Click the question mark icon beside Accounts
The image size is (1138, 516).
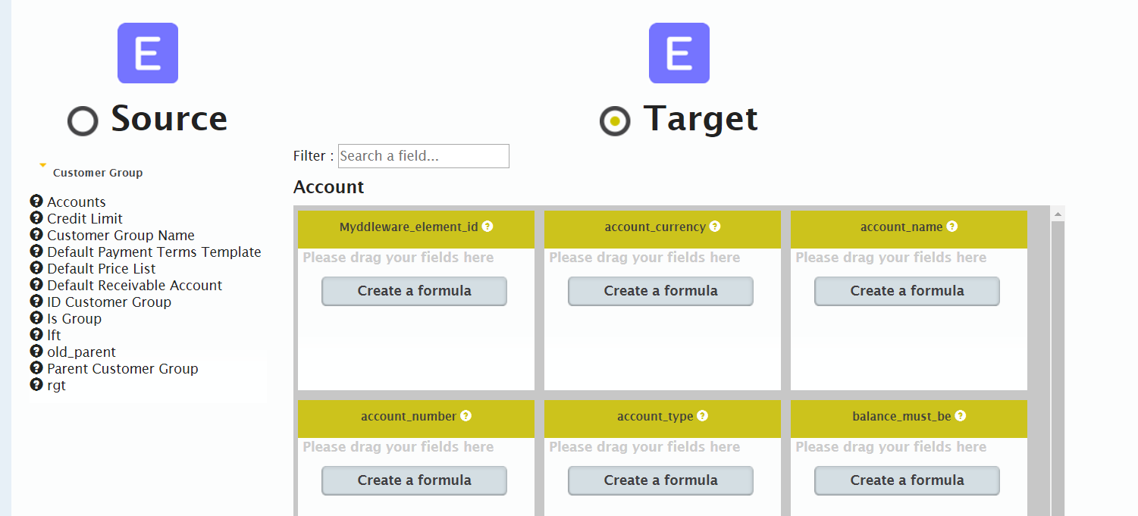tap(36, 202)
